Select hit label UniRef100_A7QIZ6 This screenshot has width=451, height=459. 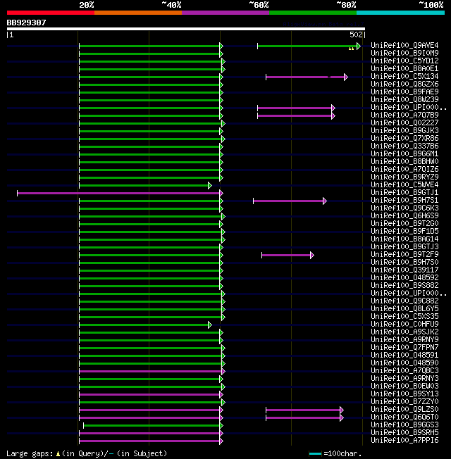[x=404, y=169]
